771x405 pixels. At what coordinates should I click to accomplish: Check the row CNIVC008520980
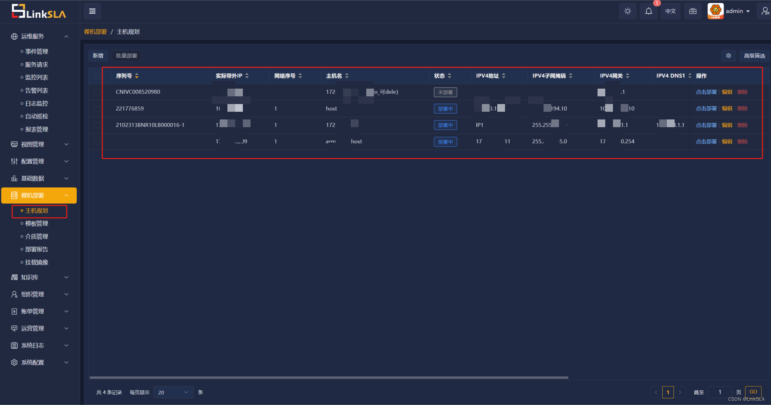[x=97, y=92]
